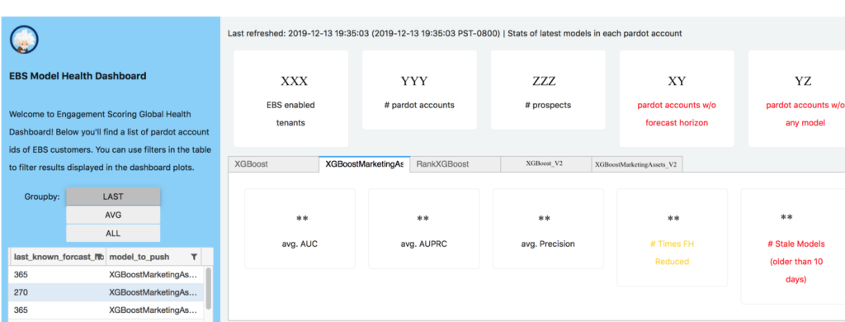Select the active XGBoostMarketingAssets tab
845x322 pixels.
364,164
